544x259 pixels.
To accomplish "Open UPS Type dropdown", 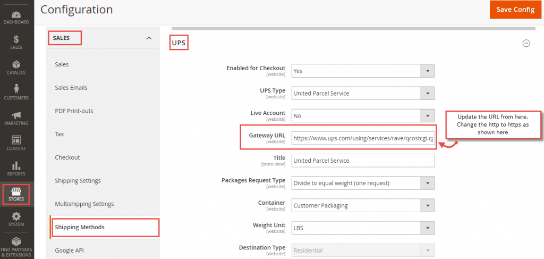I will [363, 94].
